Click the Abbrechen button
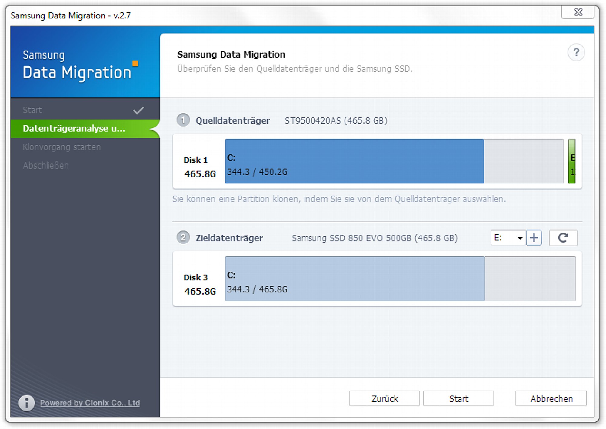Image resolution: width=606 pixels, height=429 pixels. pyautogui.click(x=551, y=399)
